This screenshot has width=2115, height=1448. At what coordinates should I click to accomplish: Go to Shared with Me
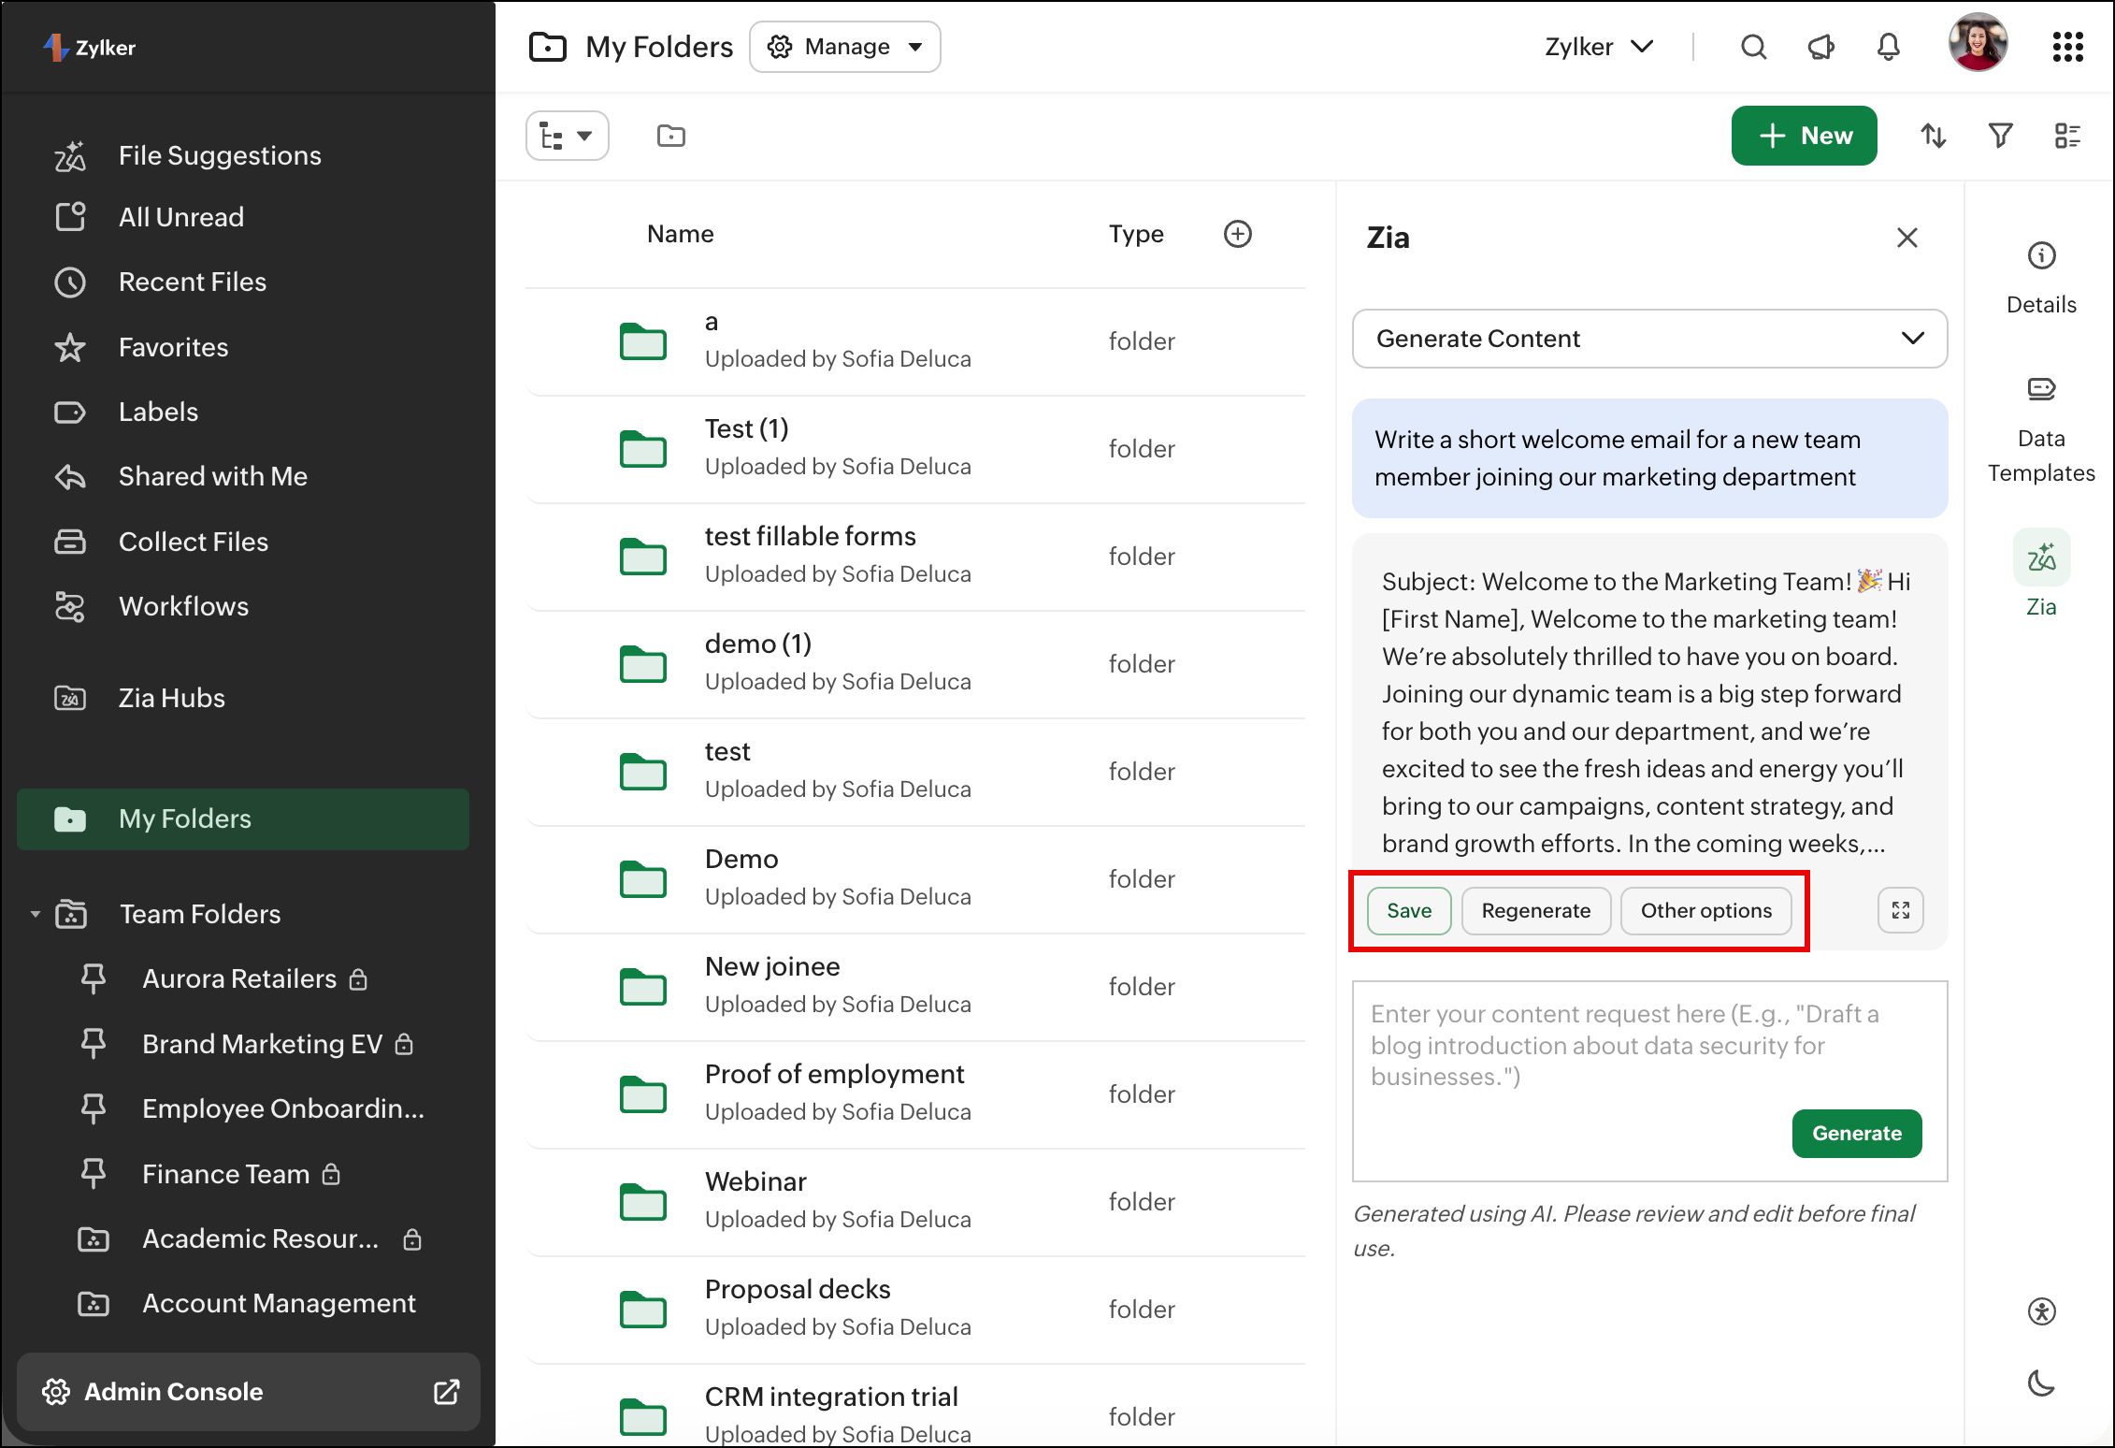click(x=212, y=476)
